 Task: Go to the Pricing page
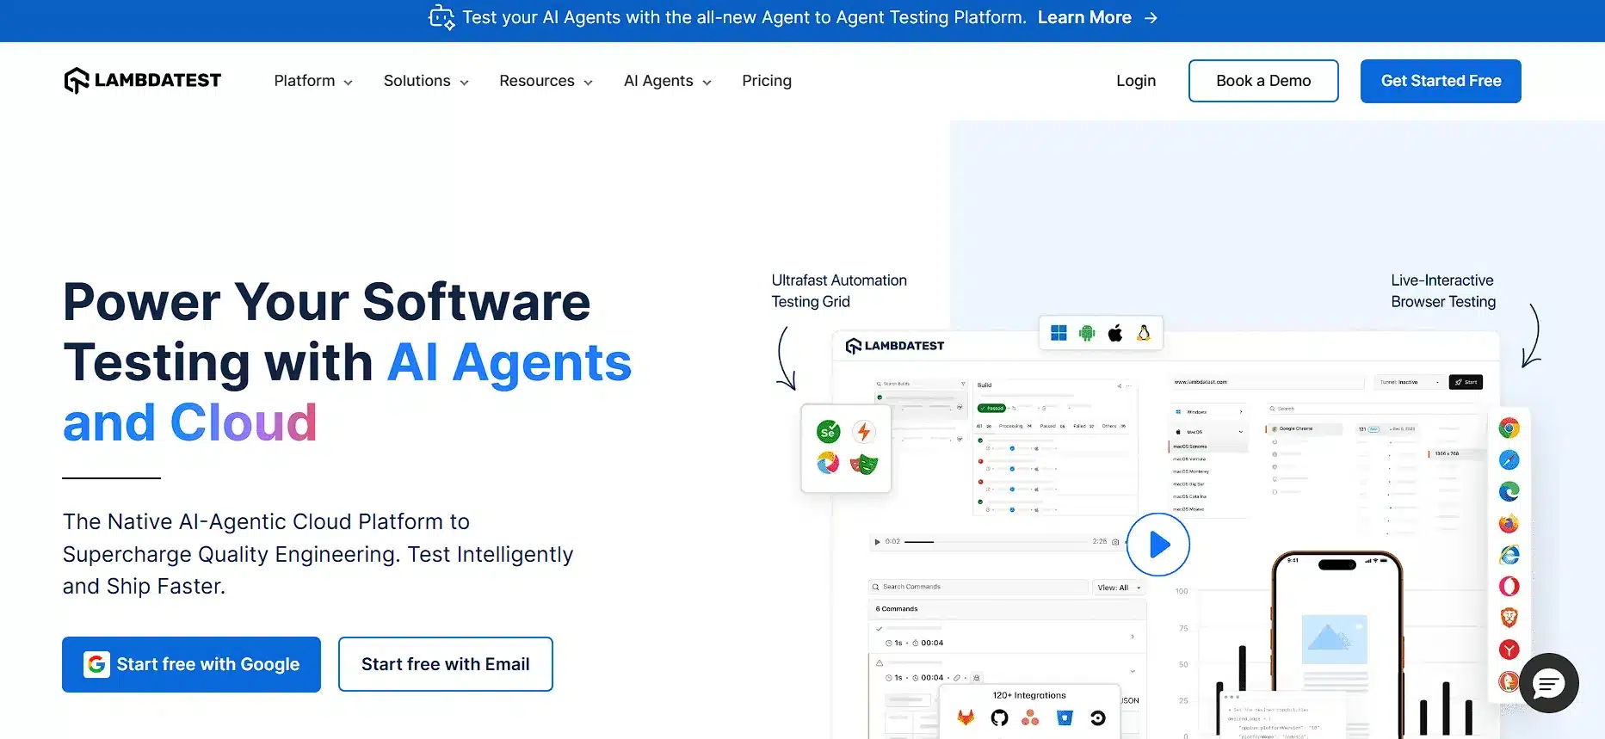[767, 81]
